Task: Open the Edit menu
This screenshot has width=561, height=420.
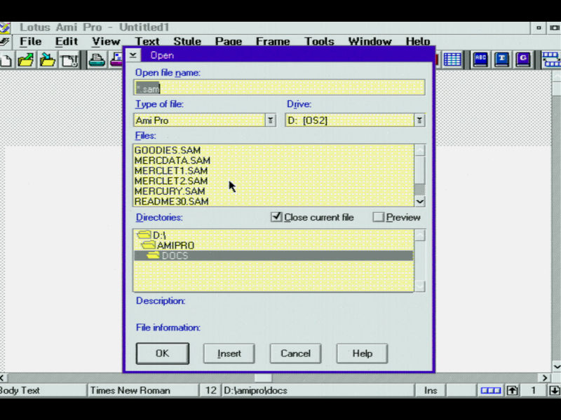Action: (x=66, y=41)
